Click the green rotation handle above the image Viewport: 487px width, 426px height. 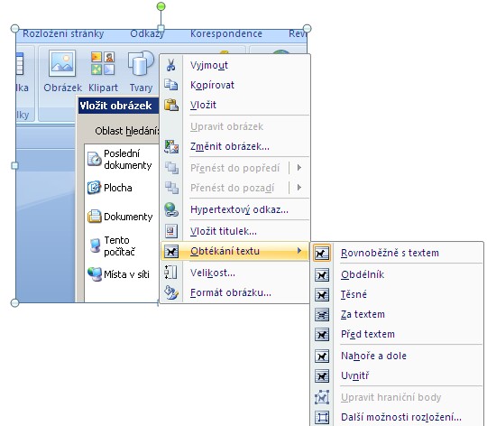click(x=161, y=6)
